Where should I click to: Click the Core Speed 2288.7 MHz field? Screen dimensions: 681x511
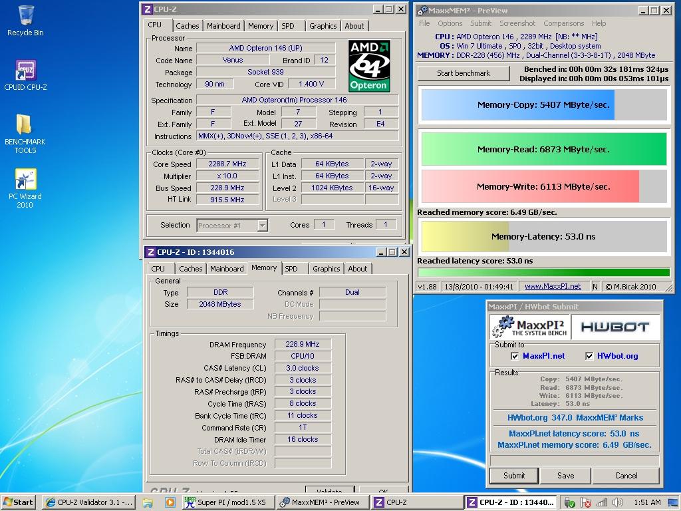tap(227, 164)
